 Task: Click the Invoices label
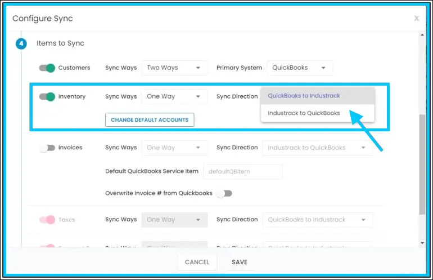pyautogui.click(x=70, y=148)
